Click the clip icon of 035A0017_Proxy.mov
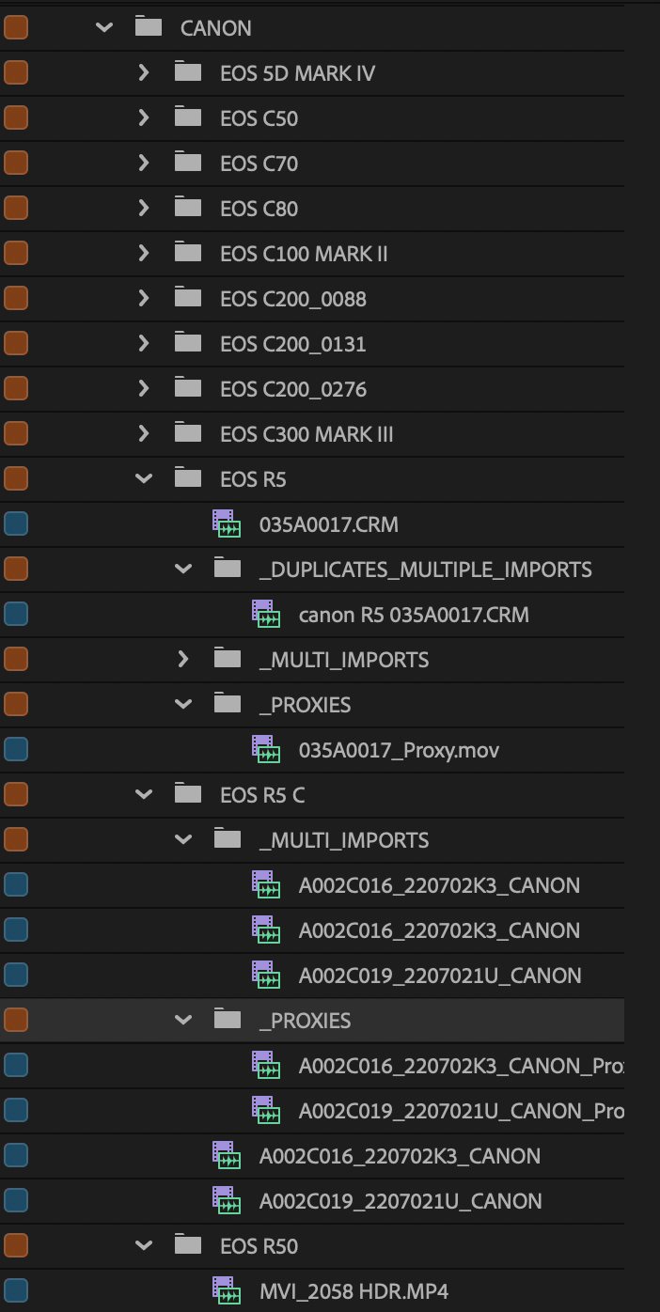Viewport: 660px width, 1312px height. pos(266,749)
